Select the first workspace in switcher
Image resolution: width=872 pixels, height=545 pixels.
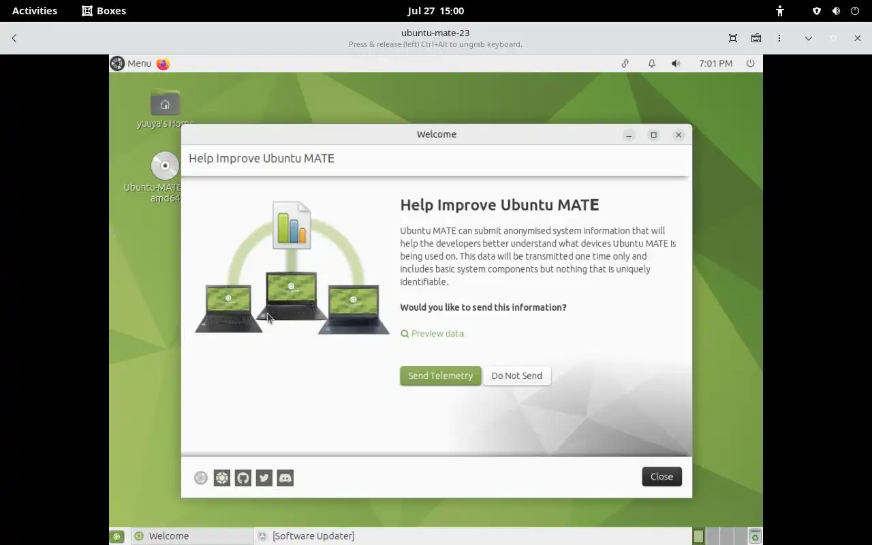[x=698, y=536]
